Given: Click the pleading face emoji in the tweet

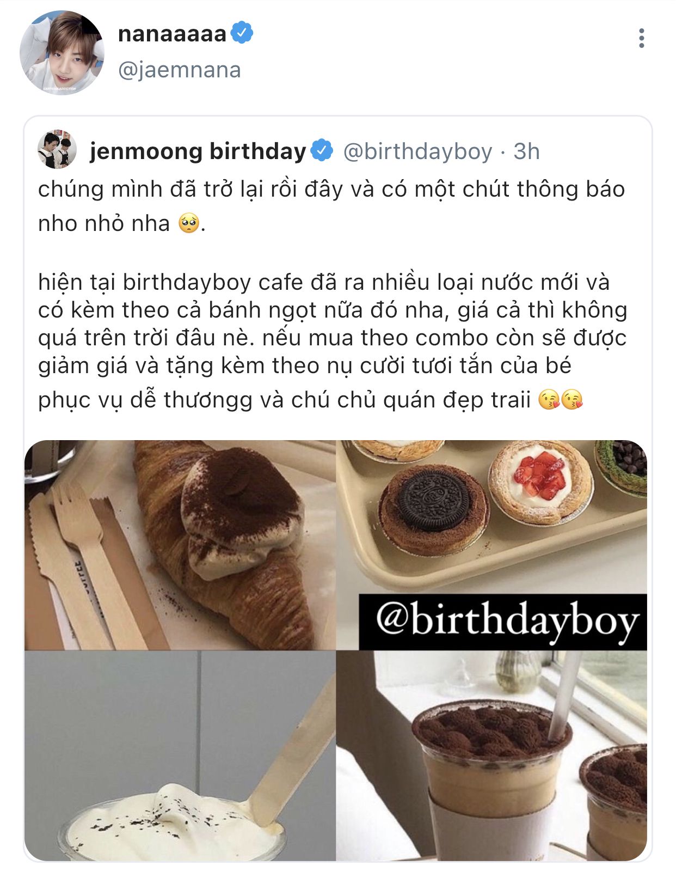Looking at the screenshot, I should point(189,223).
